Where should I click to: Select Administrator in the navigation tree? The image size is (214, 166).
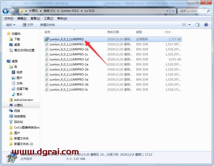(24, 100)
